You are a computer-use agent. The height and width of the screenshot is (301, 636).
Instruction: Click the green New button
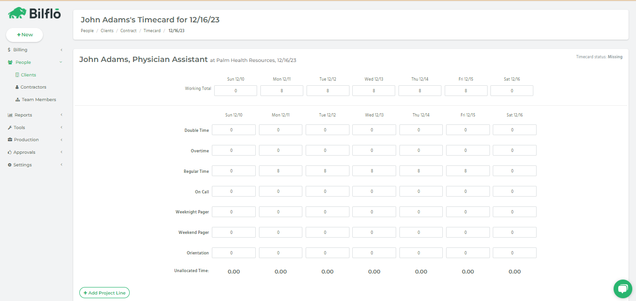tap(24, 35)
